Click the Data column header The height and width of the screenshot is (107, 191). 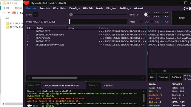[x=39, y=28]
